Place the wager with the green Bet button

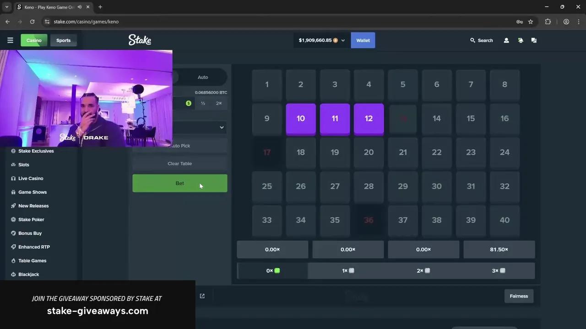pos(180,183)
